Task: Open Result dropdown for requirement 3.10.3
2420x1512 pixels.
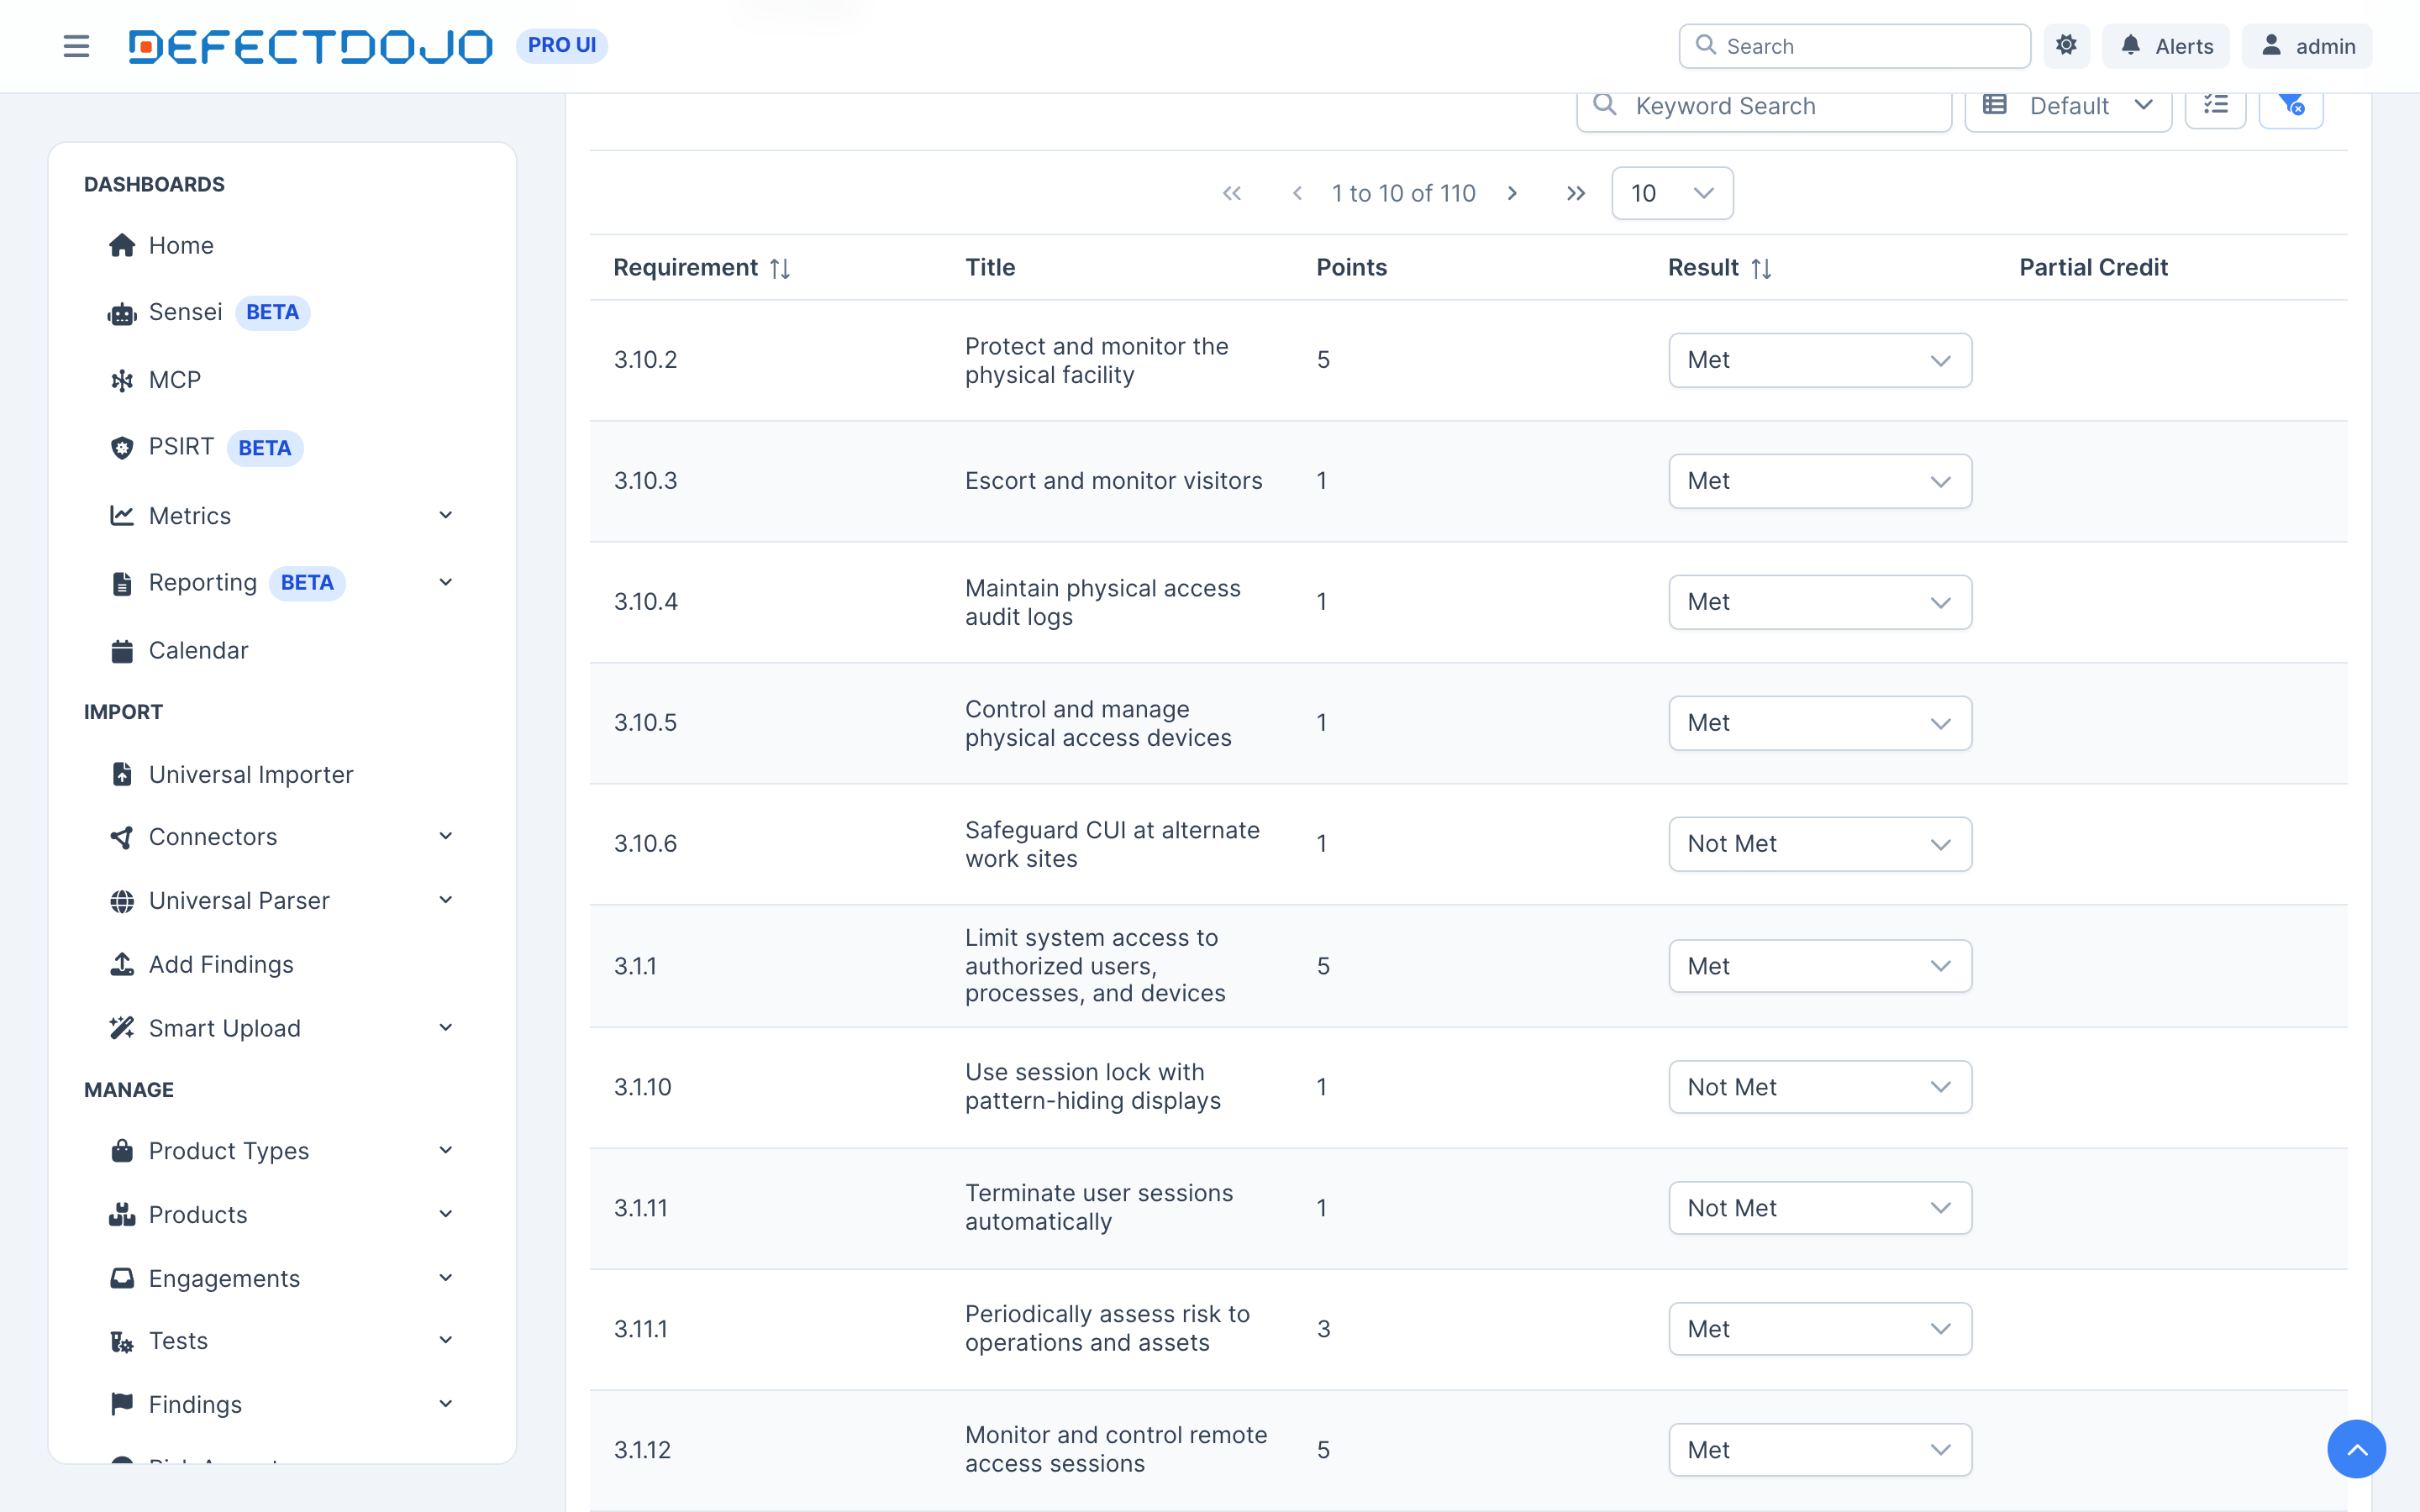Action: [x=1820, y=481]
